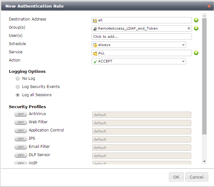Turn on the Web Filter toggle
The image size is (214, 187).
pyautogui.click(x=21, y=122)
